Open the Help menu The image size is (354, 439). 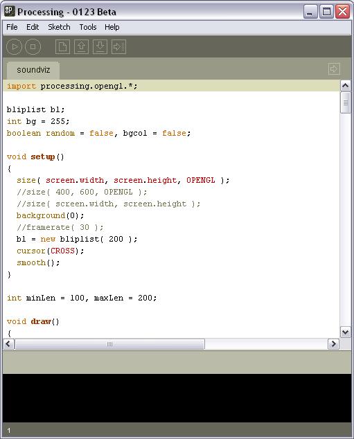point(112,27)
